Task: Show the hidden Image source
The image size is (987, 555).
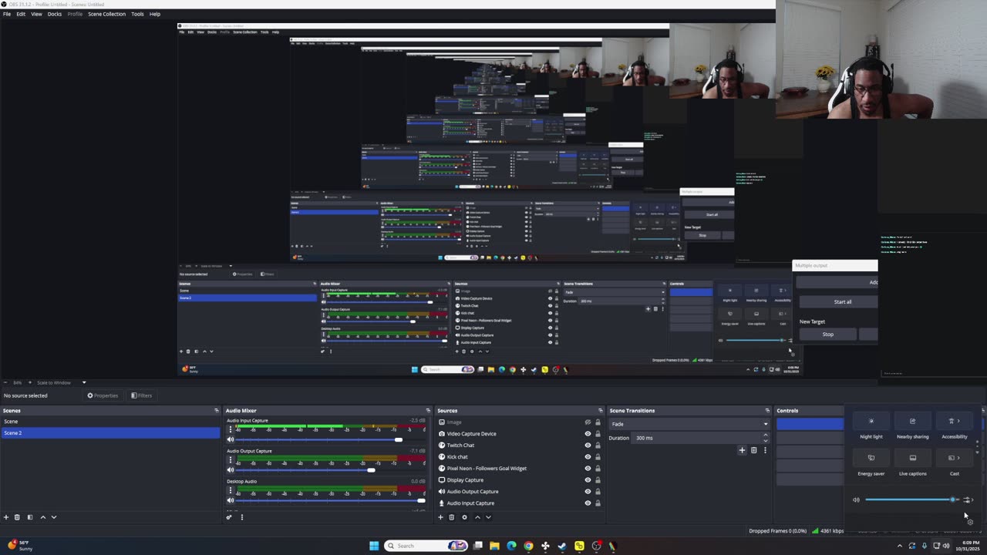Action: click(x=588, y=422)
